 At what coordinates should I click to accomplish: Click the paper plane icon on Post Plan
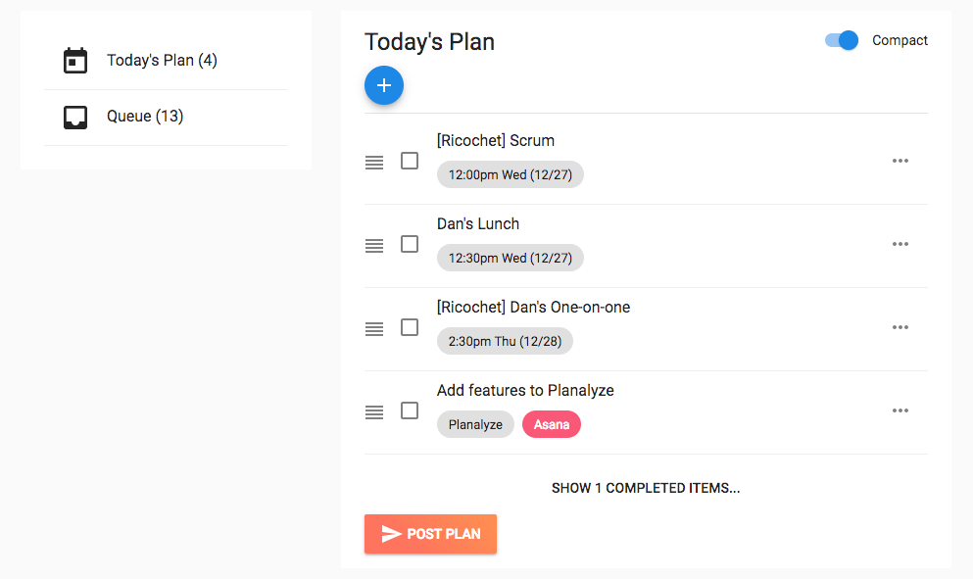click(391, 534)
